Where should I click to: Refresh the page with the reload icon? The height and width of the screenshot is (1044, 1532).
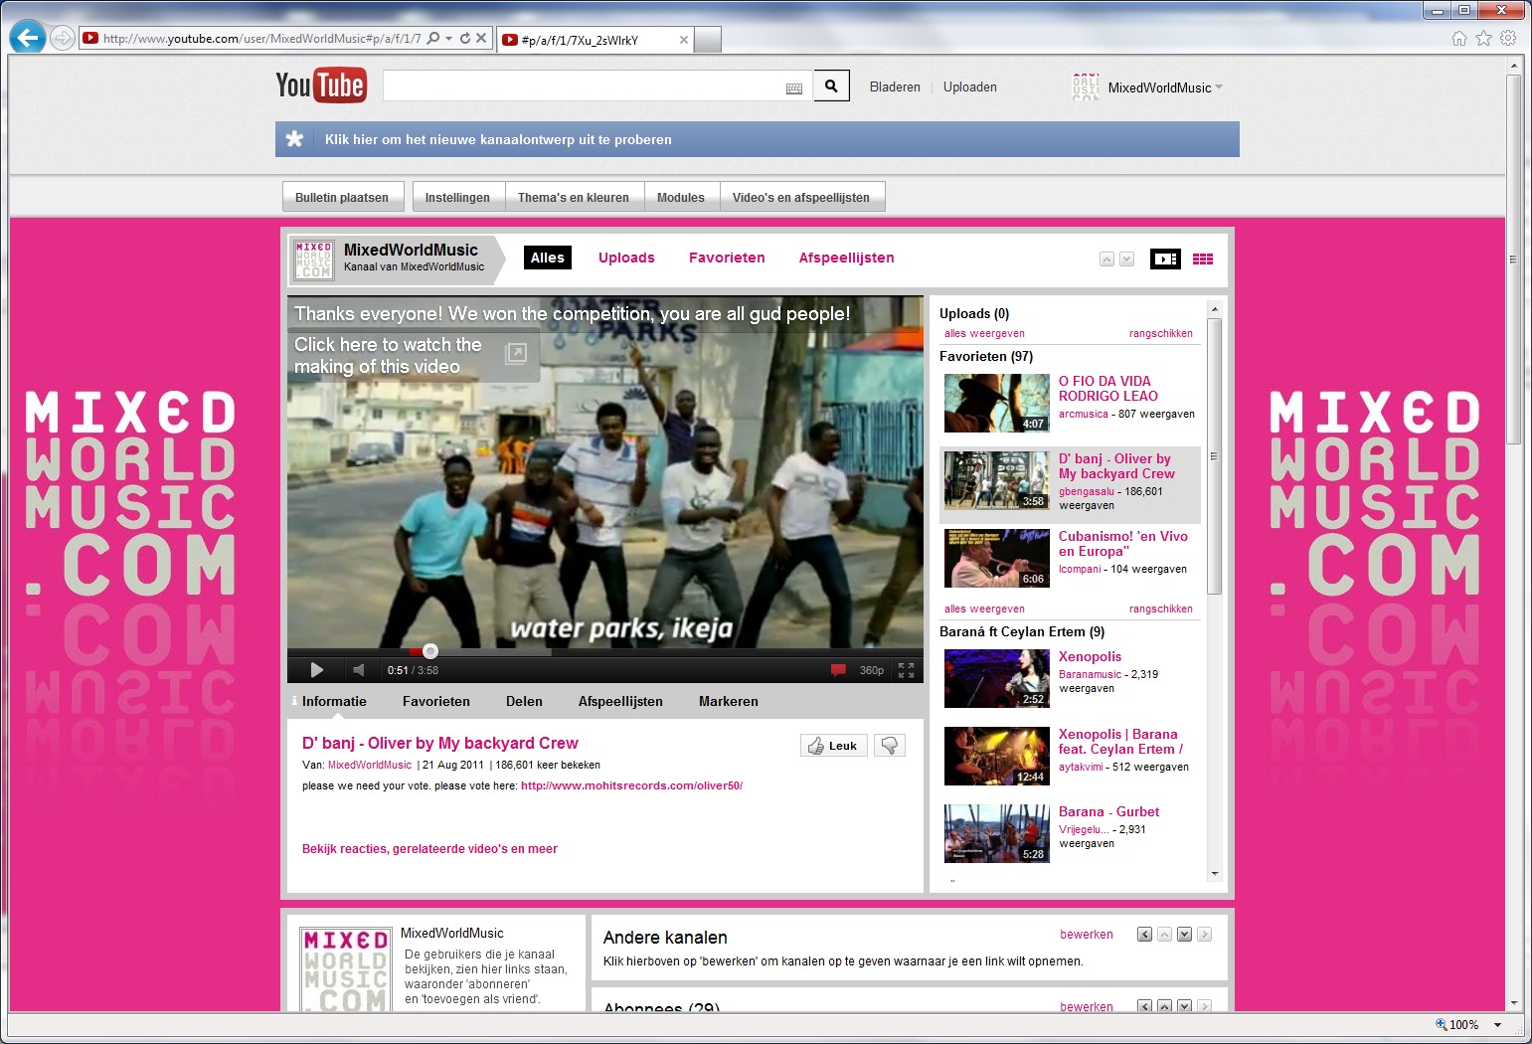465,38
